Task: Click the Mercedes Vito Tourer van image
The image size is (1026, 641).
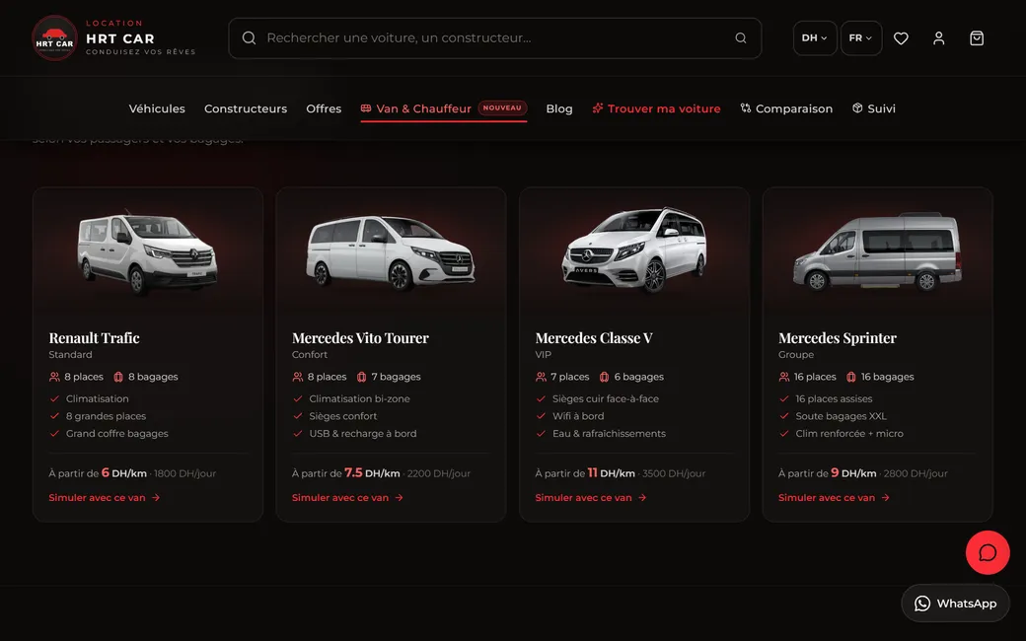Action: [x=391, y=251]
